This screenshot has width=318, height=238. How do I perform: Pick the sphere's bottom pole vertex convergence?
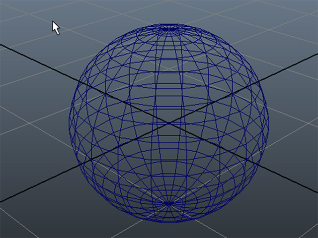click(x=169, y=203)
